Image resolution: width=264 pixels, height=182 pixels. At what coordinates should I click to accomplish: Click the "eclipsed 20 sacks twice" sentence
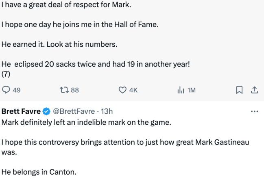96,64
